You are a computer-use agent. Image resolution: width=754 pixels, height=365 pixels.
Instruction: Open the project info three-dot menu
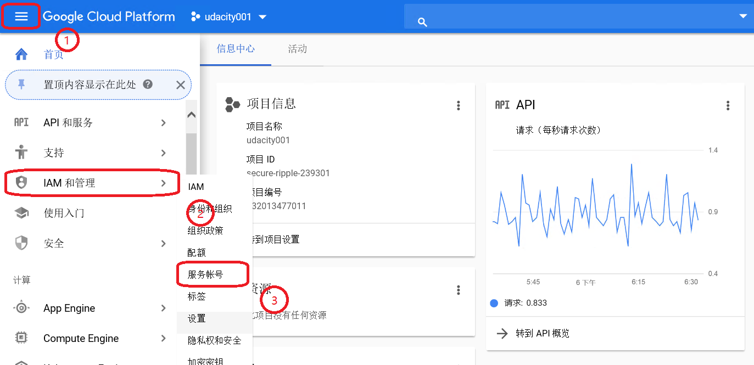point(459,106)
